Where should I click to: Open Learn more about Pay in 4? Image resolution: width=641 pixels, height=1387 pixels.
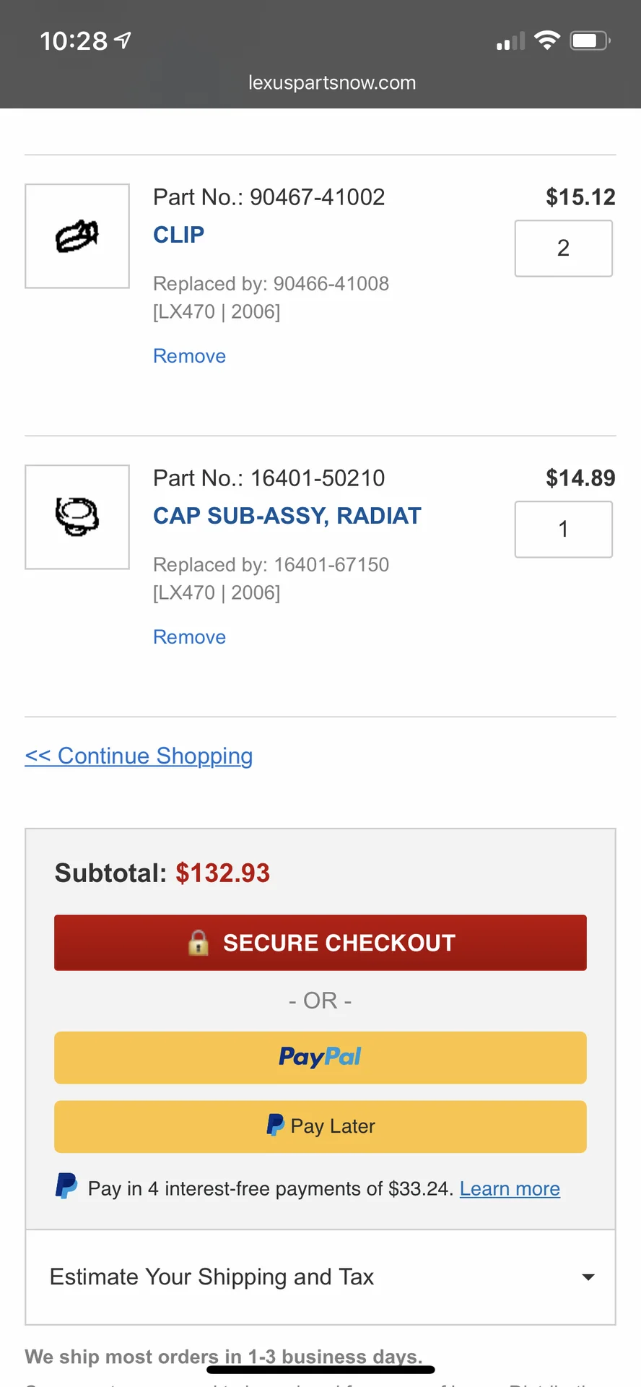[x=510, y=1188]
